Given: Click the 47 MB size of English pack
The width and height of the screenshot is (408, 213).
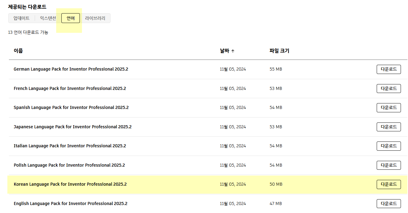Looking at the screenshot, I should click(x=276, y=203).
